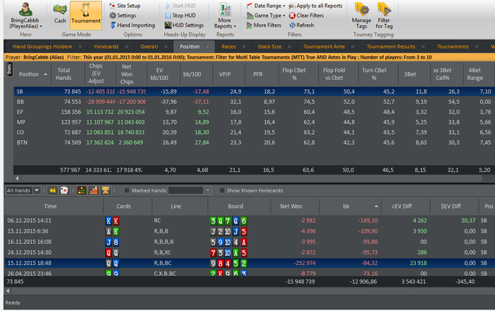Select the MP position row
The height and width of the screenshot is (311, 495).
click(x=254, y=122)
